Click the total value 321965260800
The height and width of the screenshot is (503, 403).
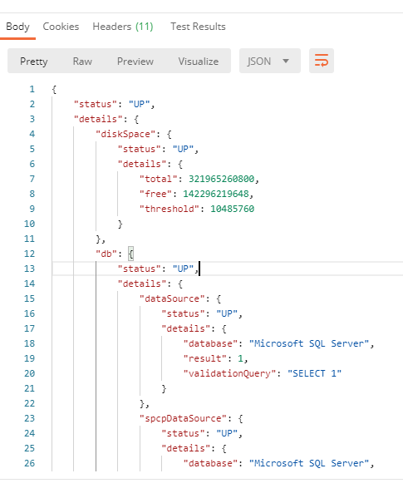point(221,179)
